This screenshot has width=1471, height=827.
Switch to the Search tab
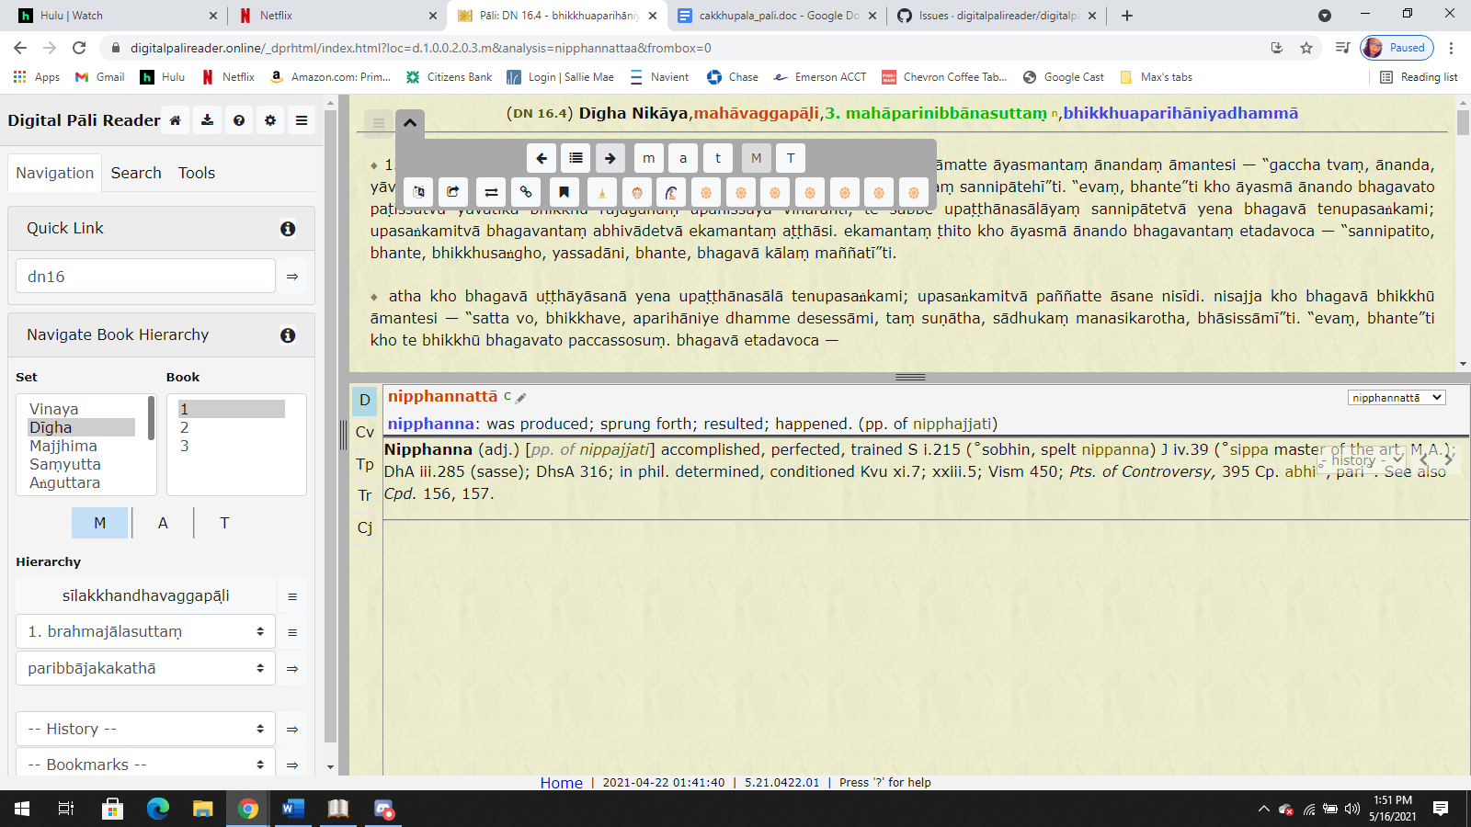pyautogui.click(x=135, y=173)
